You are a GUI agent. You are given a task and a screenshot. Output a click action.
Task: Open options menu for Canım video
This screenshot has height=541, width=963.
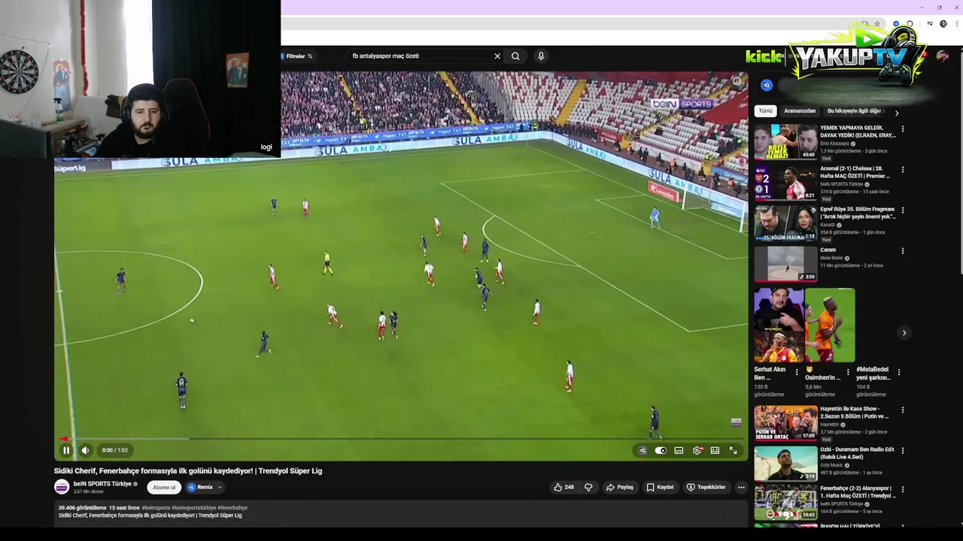click(x=903, y=251)
